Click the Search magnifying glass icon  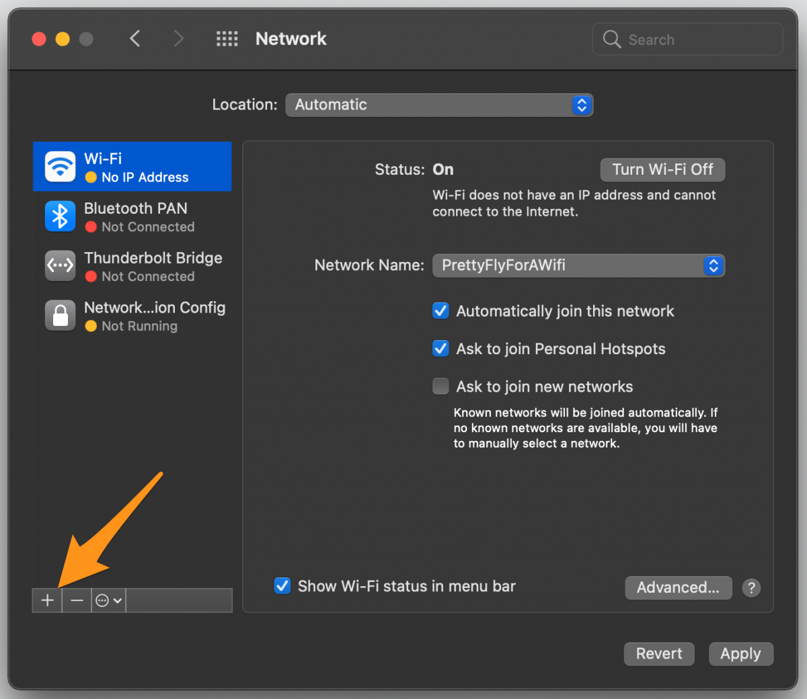click(611, 39)
